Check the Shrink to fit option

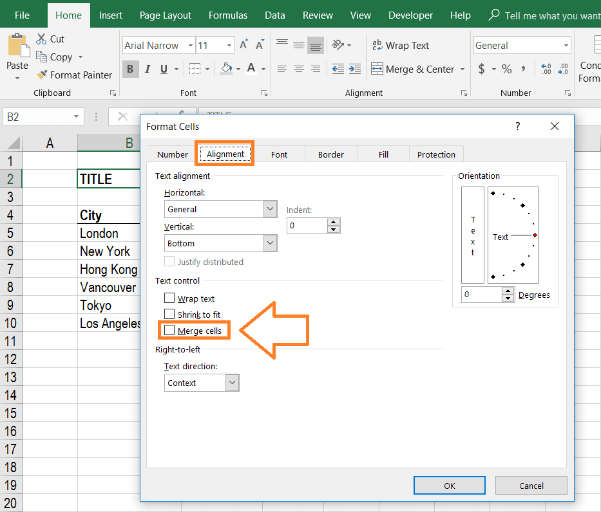pyautogui.click(x=169, y=315)
